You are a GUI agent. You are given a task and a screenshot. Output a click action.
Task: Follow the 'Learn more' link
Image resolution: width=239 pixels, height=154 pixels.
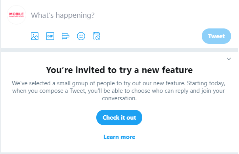[x=119, y=137]
